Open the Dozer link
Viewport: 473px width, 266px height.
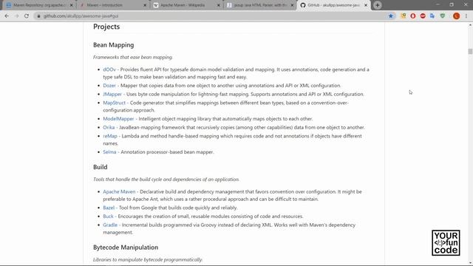[x=109, y=86]
